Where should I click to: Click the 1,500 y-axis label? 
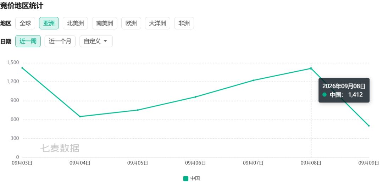(13, 63)
